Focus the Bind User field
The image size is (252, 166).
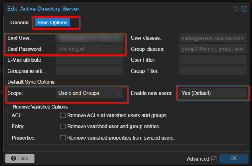(89, 38)
